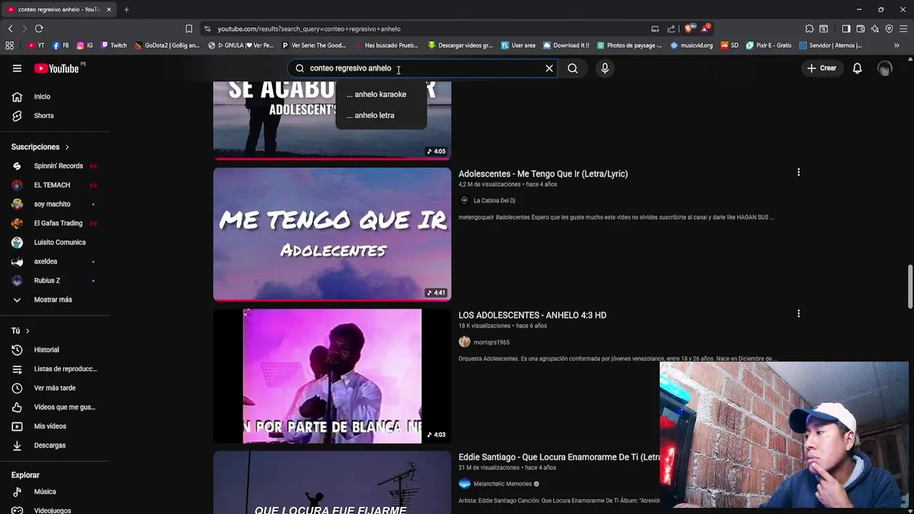The image size is (914, 514).
Task: Open the account avatar menu
Action: click(885, 68)
